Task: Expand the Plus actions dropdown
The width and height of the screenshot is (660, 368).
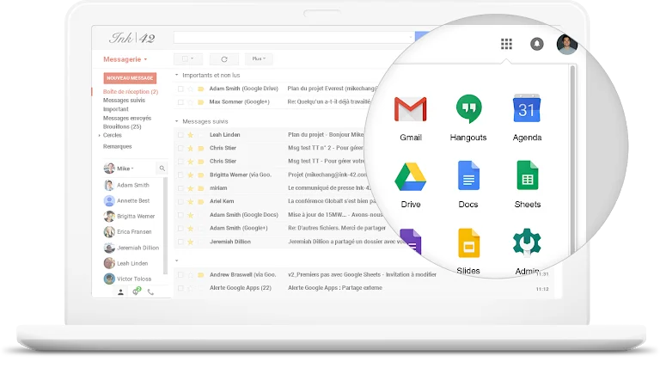Action: [257, 59]
